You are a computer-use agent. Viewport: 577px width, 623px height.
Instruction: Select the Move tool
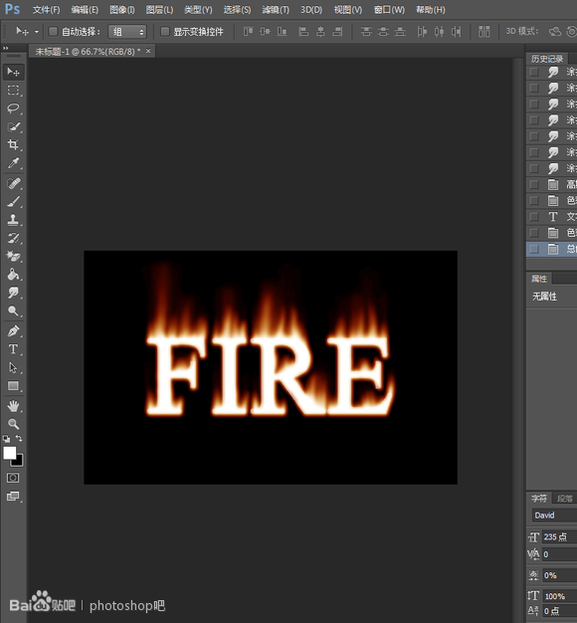[x=13, y=72]
